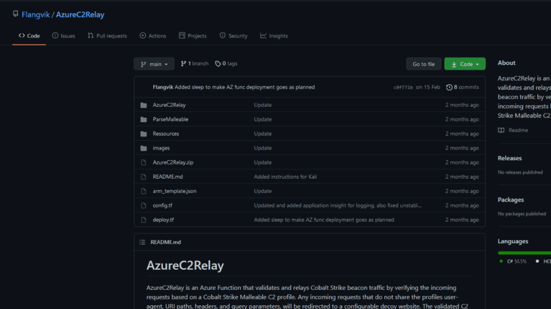Viewport: 551px width, 309px height.
Task: Click the folder icon for images
Action: pyautogui.click(x=143, y=148)
